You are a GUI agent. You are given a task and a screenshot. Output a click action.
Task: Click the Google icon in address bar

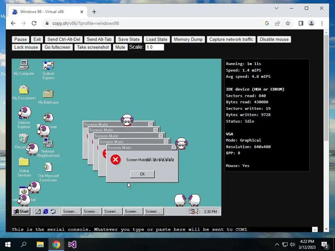267,23
